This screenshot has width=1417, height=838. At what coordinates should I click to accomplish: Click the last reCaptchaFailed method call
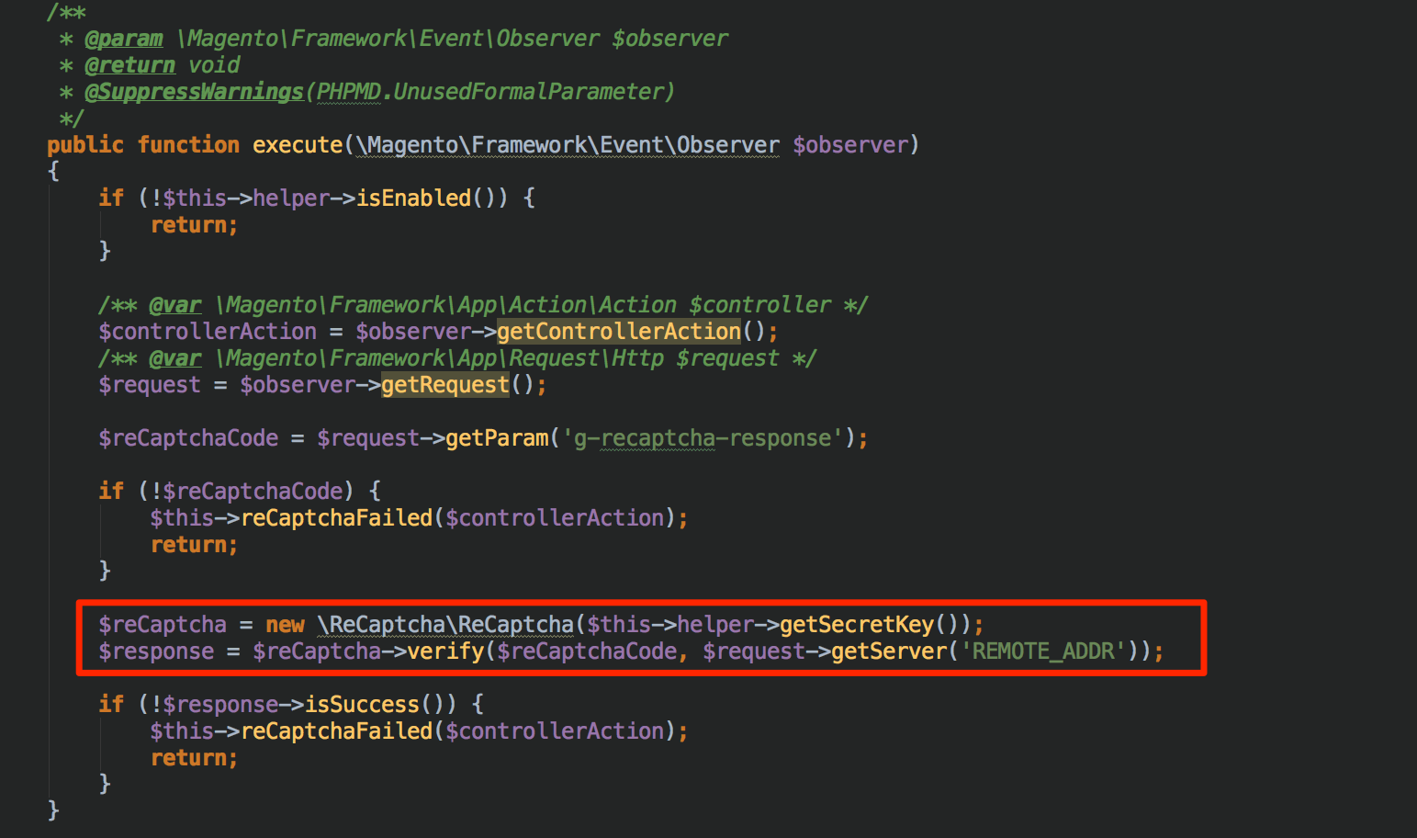click(336, 731)
